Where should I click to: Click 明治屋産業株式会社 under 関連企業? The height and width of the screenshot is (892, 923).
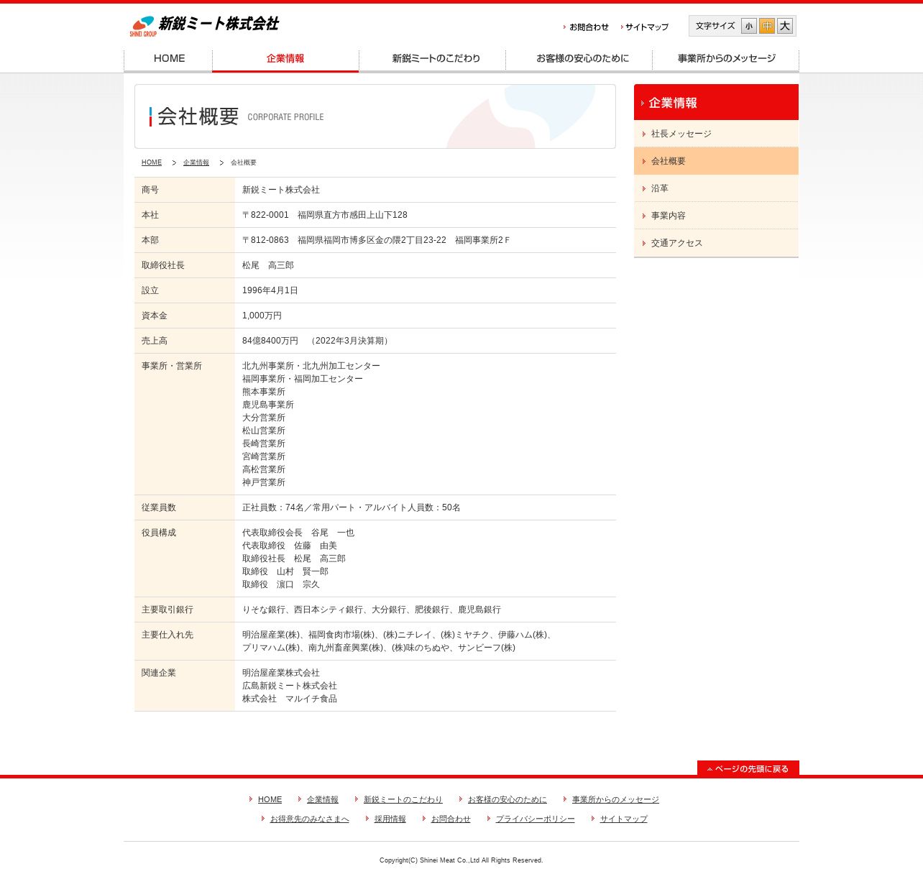point(281,673)
